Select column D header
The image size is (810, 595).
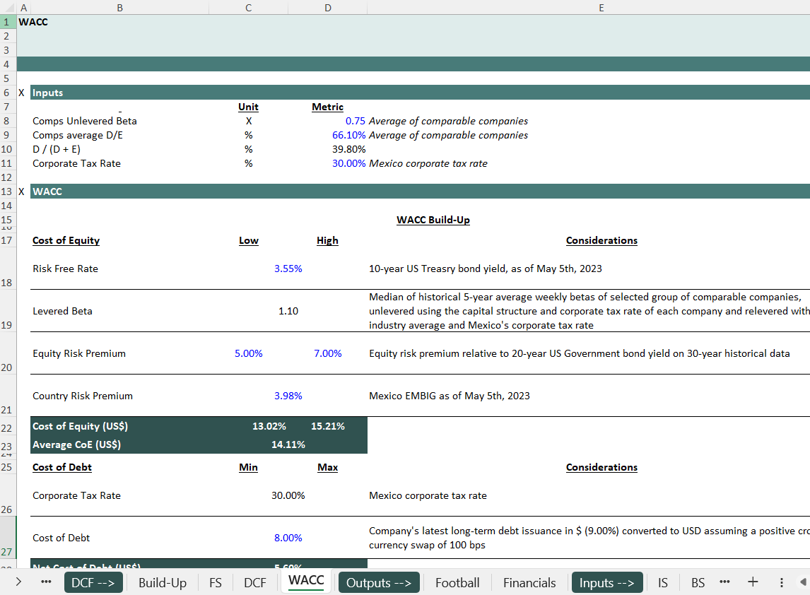[327, 8]
